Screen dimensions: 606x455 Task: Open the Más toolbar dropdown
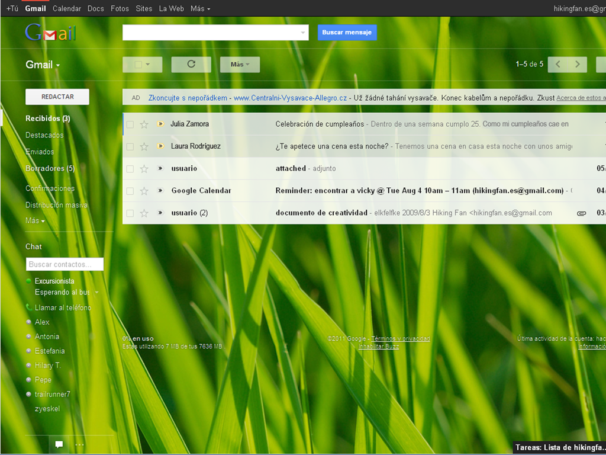(240, 64)
